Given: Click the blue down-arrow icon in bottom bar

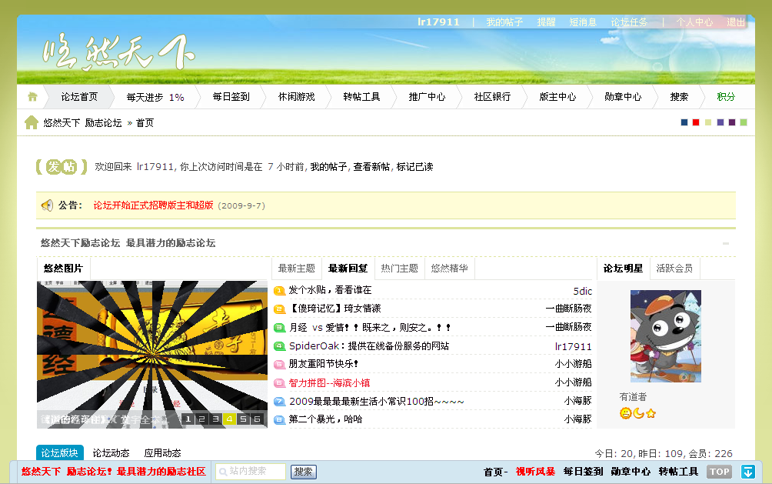Looking at the screenshot, I should 747,472.
